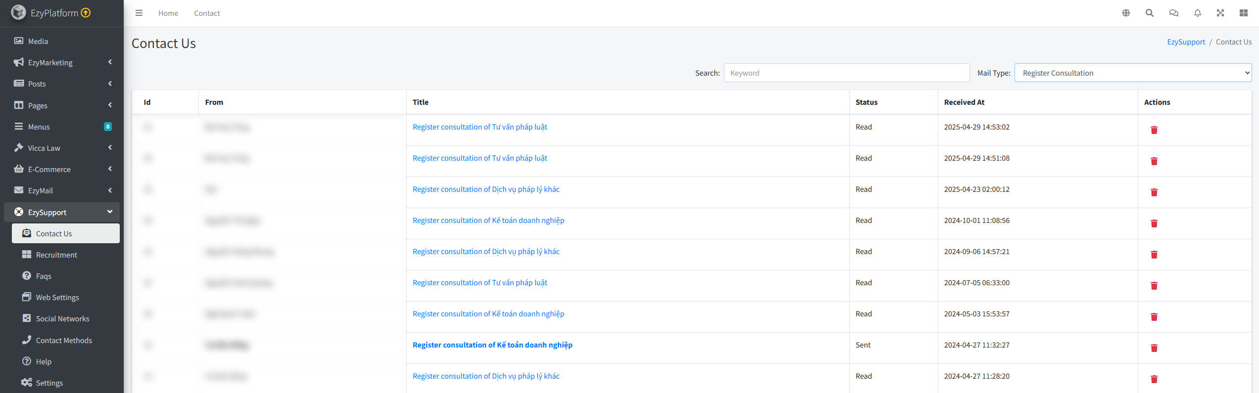The width and height of the screenshot is (1259, 393).
Task: Open the apps grid icon
Action: tap(1244, 13)
